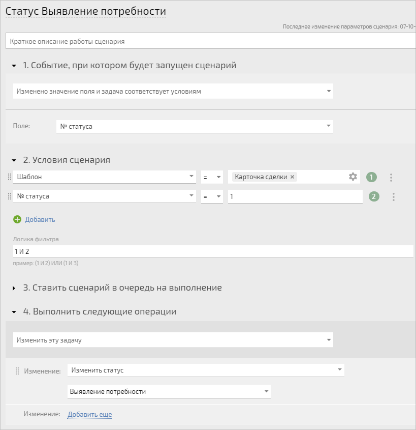Image resolution: width=416 pixels, height=430 pixels.
Task: Open Изменить эту задачу operation dropdown
Action: (x=173, y=340)
